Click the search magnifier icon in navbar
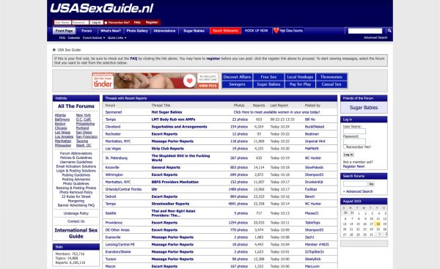This screenshot has height=269, width=440. (389, 31)
